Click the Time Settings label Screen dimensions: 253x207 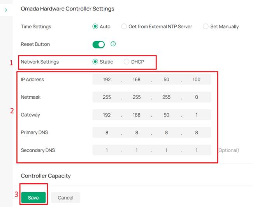[36, 26]
